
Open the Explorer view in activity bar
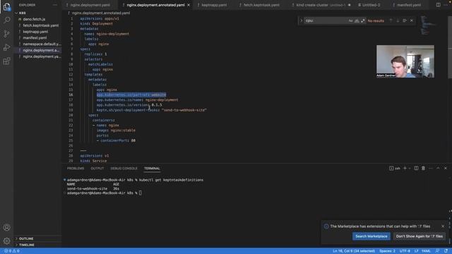[x=6, y=6]
